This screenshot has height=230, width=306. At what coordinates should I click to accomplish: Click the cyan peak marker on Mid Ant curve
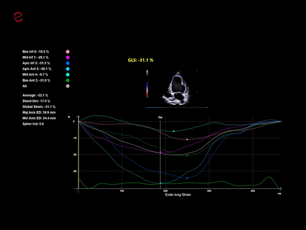click(x=174, y=131)
